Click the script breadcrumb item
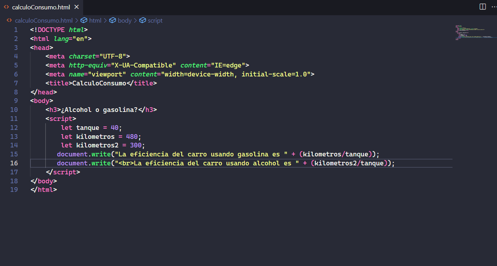 tap(155, 20)
